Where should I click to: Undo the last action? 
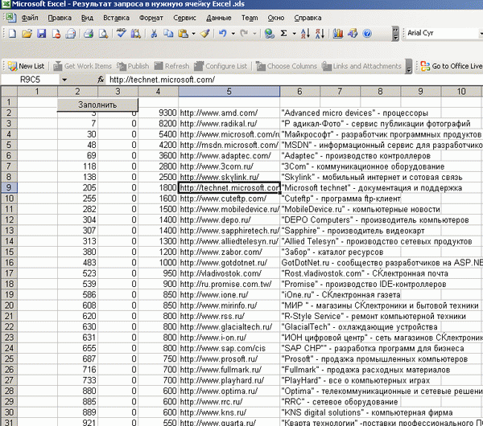[223, 33]
